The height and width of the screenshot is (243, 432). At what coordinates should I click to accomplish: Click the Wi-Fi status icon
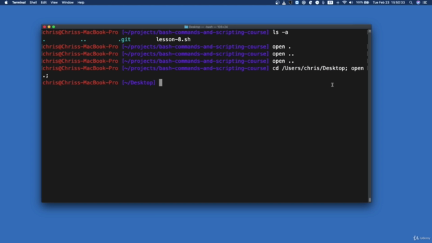point(344,3)
